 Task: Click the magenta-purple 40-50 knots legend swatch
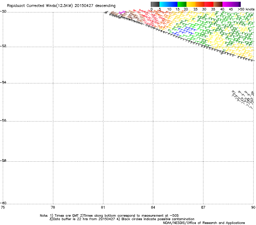coord(231,4)
